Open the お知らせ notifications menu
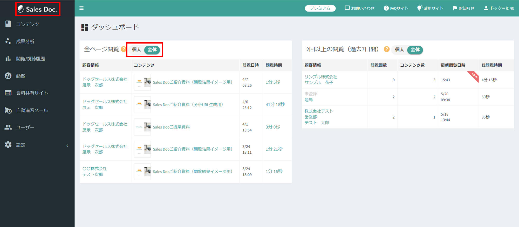The width and height of the screenshot is (519, 227). pyautogui.click(x=463, y=8)
